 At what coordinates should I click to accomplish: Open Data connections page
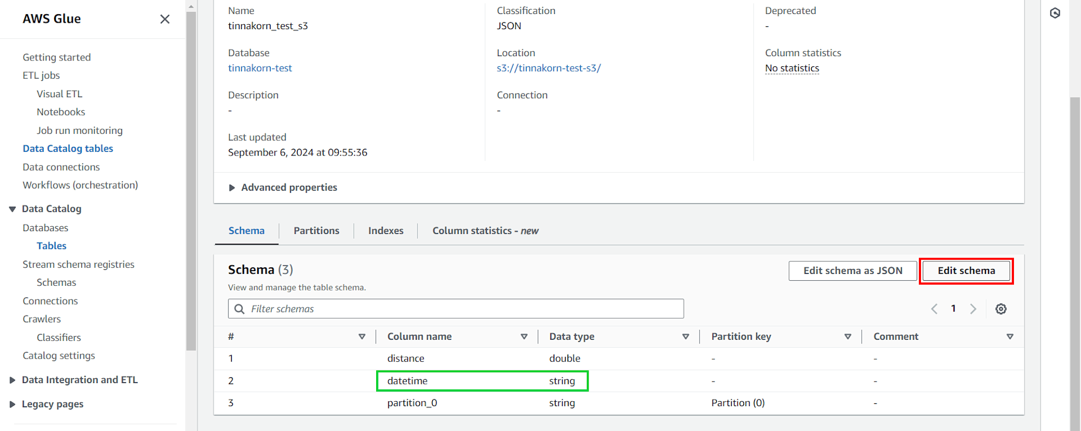point(61,167)
